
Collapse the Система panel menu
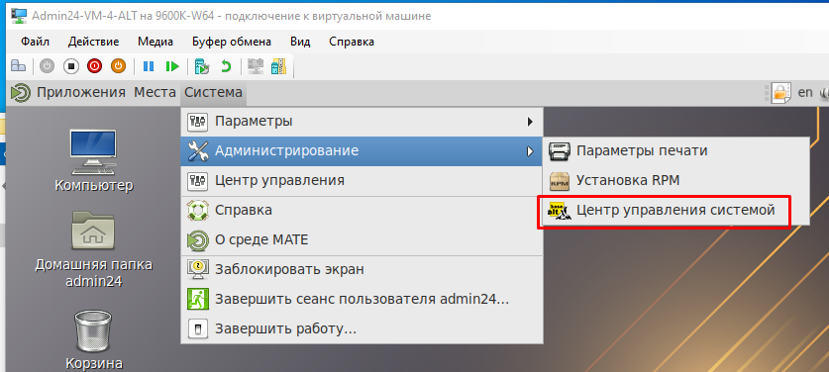[213, 92]
